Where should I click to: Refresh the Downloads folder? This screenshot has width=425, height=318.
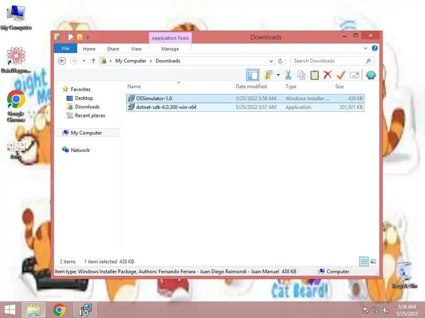(x=280, y=61)
